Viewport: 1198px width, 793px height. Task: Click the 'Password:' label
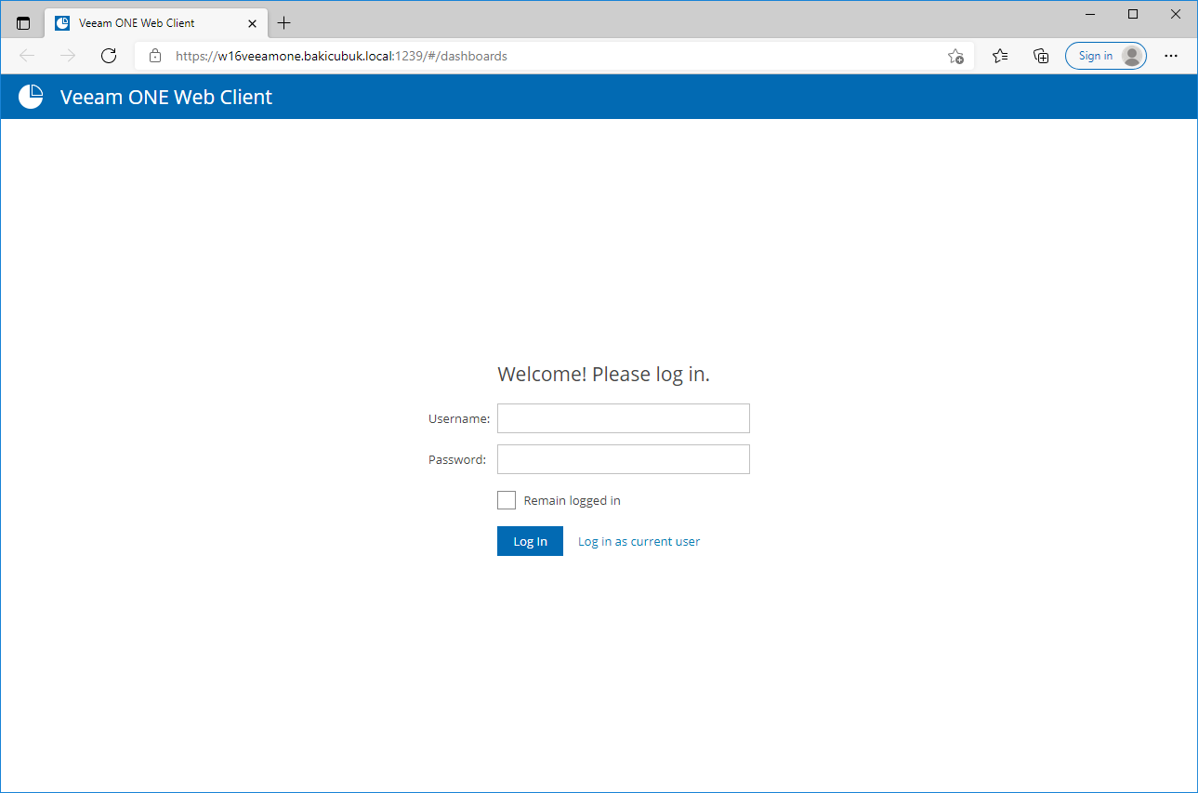(457, 459)
